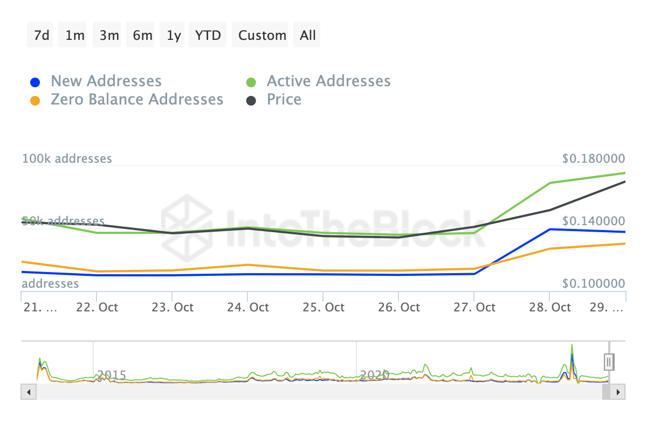
Task: Choose the 1y range button
Action: point(173,35)
